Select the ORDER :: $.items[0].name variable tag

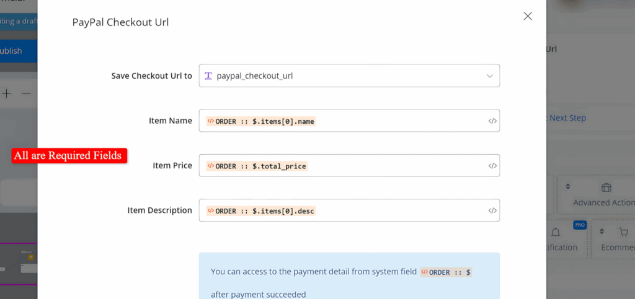(x=261, y=121)
